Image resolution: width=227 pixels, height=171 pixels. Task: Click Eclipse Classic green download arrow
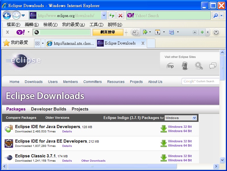pos(164,158)
